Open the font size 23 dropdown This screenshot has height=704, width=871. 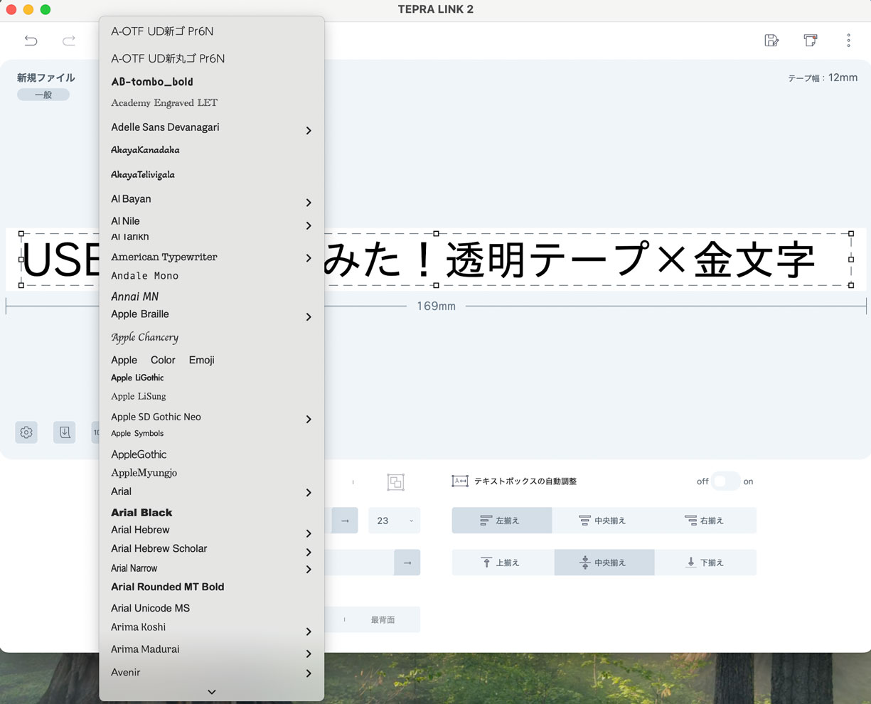[394, 521]
